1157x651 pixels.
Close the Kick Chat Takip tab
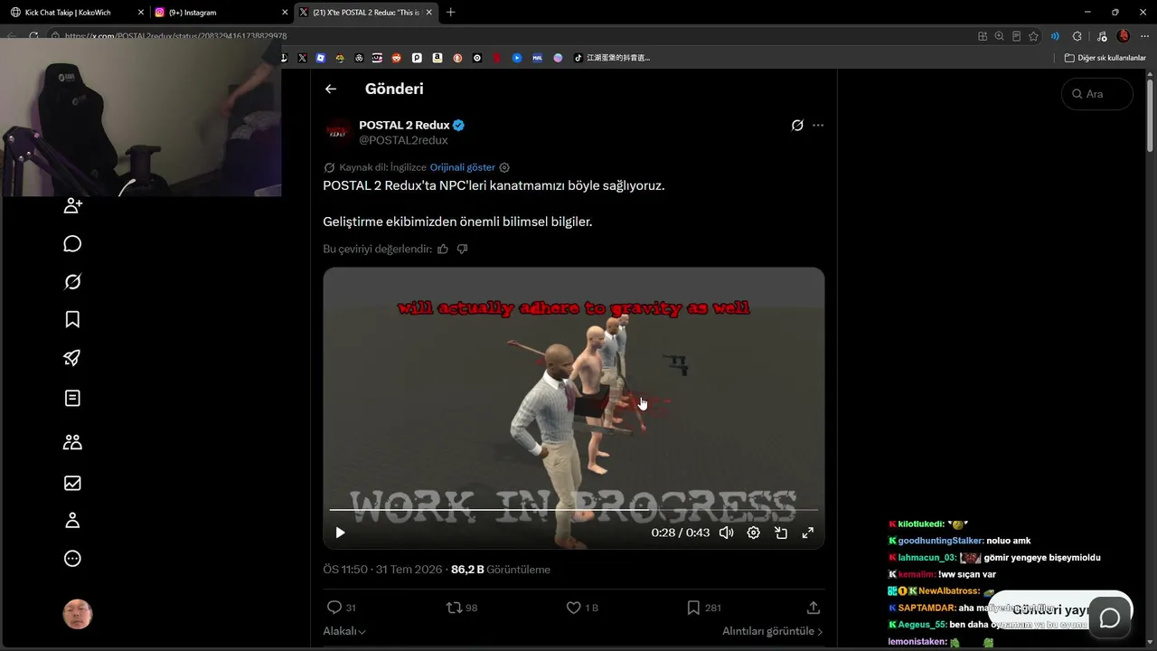pos(140,13)
